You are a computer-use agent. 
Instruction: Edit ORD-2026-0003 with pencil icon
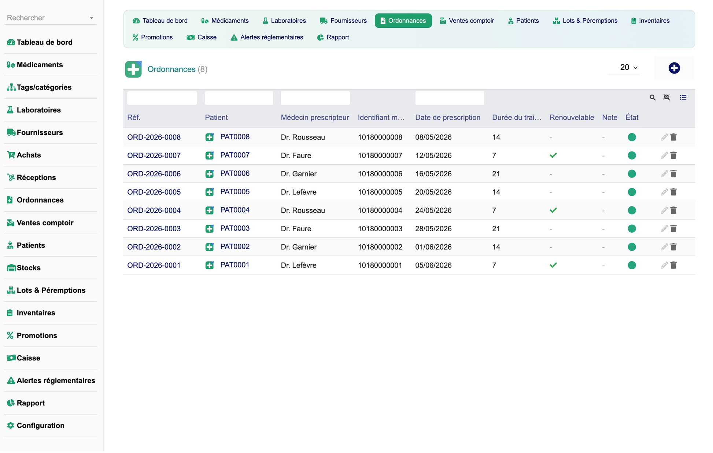(664, 229)
